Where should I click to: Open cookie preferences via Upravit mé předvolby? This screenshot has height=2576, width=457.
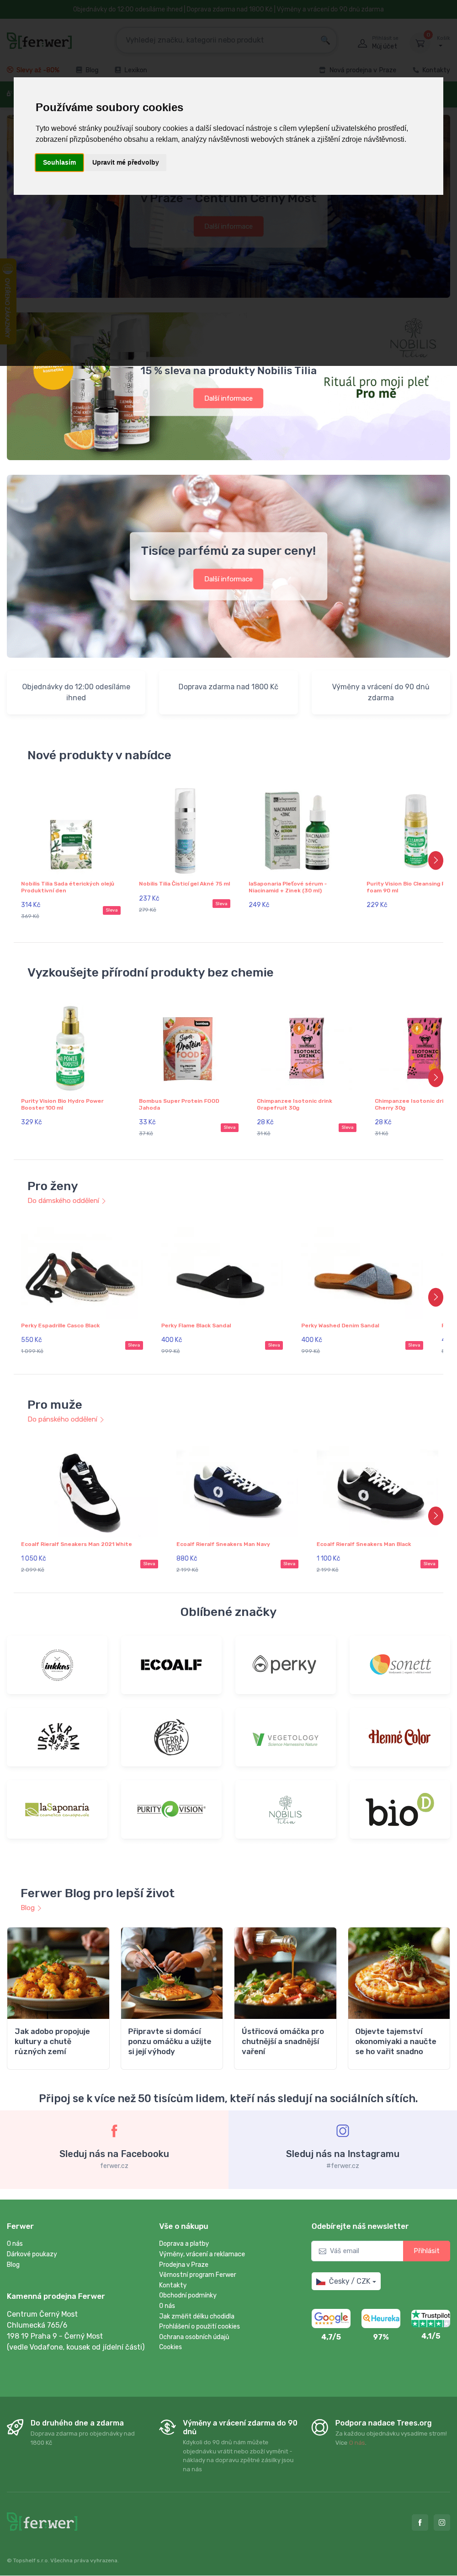pos(126,162)
